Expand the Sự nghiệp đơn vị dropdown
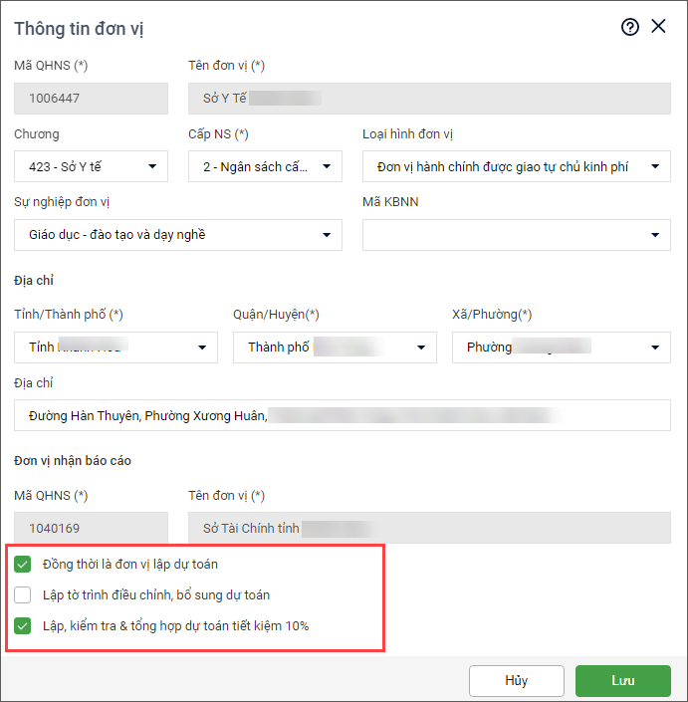This screenshot has height=702, width=688. (178, 235)
